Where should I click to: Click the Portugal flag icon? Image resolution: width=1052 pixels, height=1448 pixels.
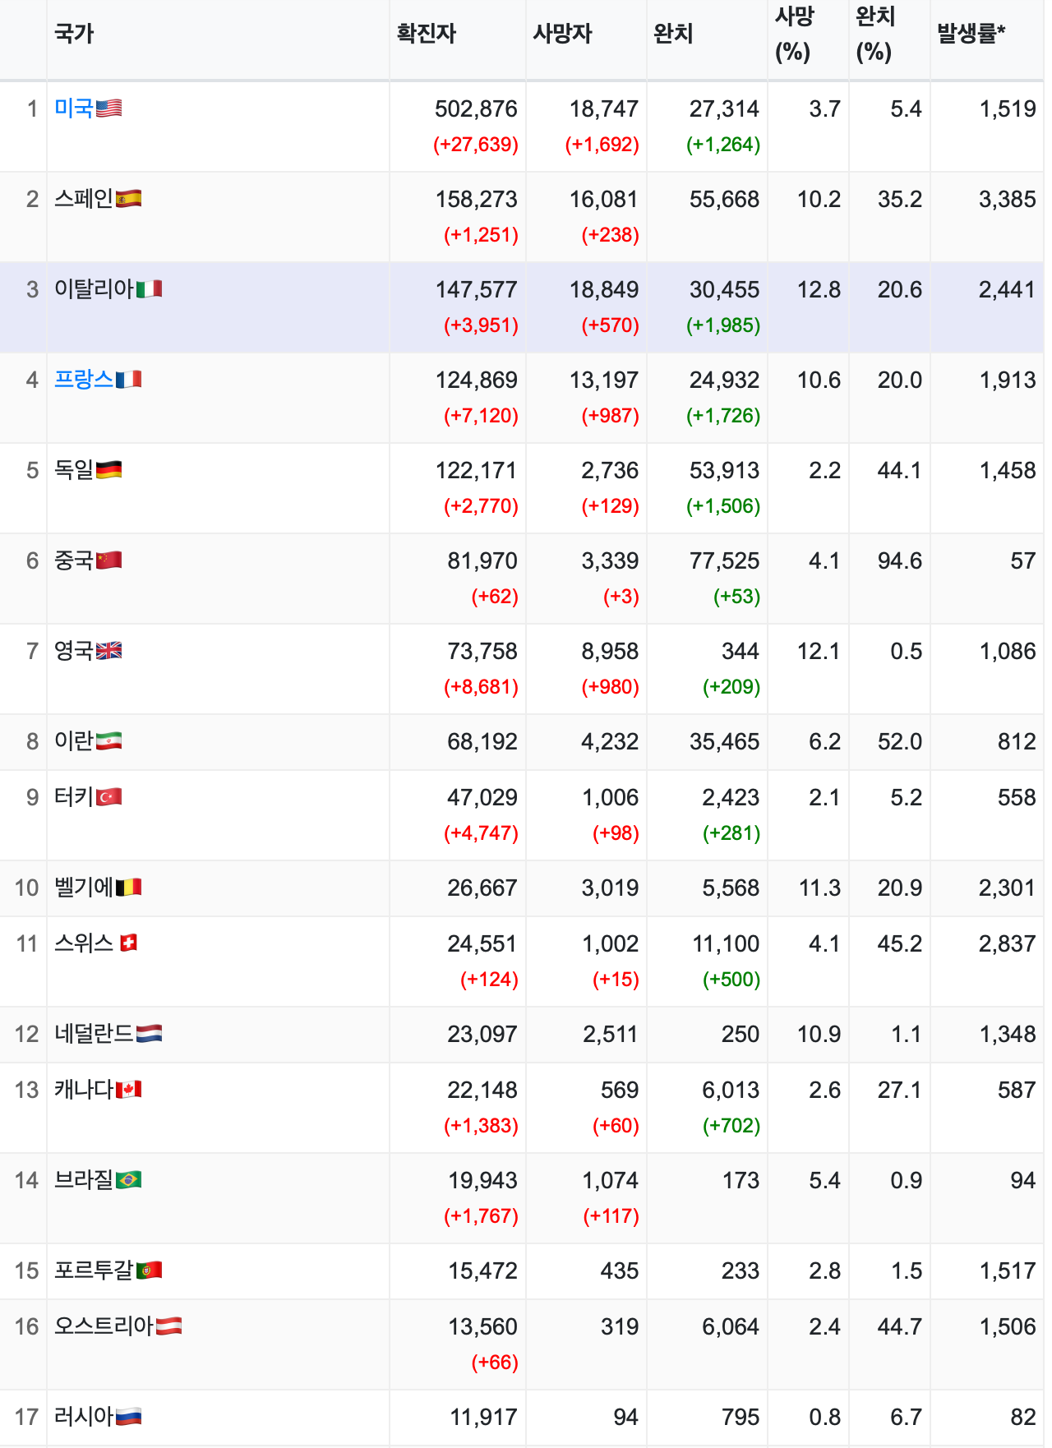tap(149, 1270)
